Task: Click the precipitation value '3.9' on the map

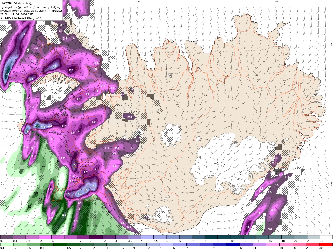Action: 23,34
